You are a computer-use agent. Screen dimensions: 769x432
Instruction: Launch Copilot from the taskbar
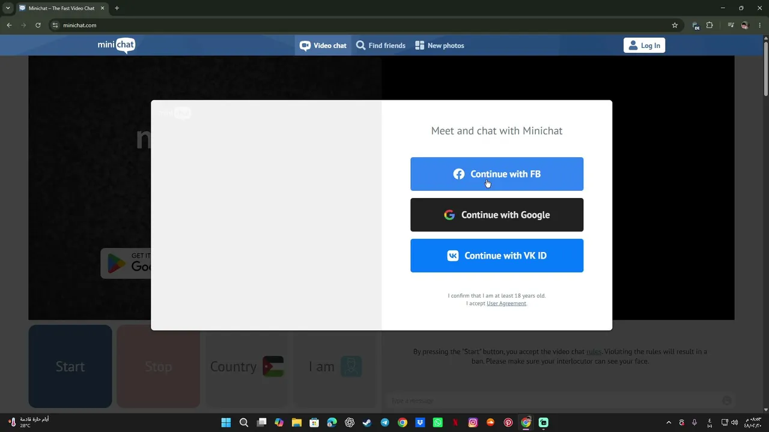279,422
